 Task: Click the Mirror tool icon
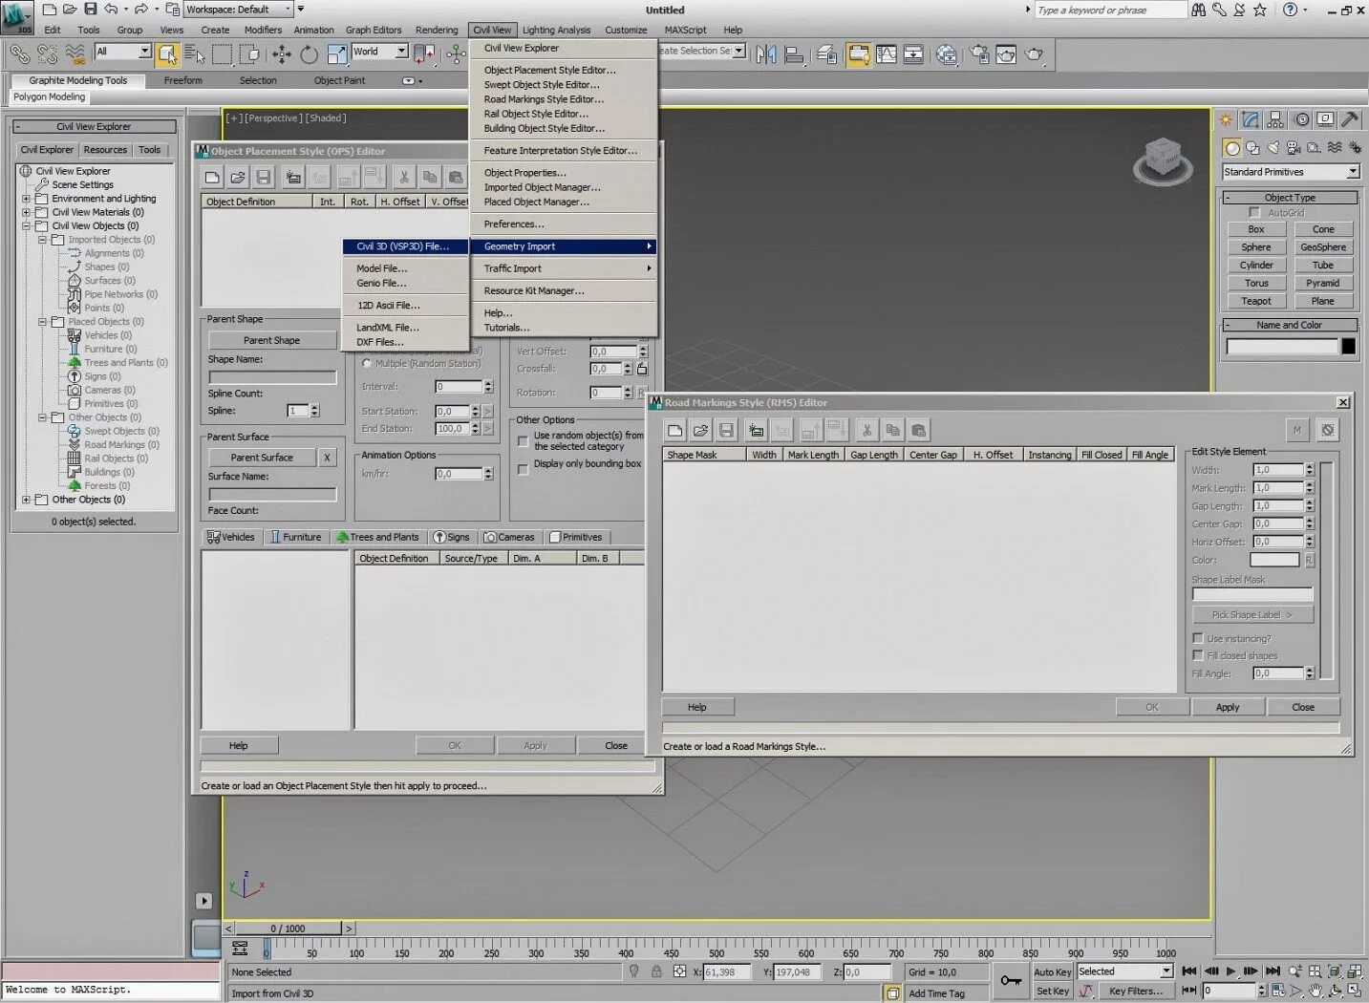(766, 54)
